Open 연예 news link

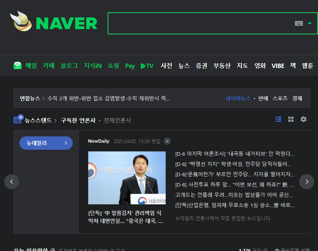point(263,98)
